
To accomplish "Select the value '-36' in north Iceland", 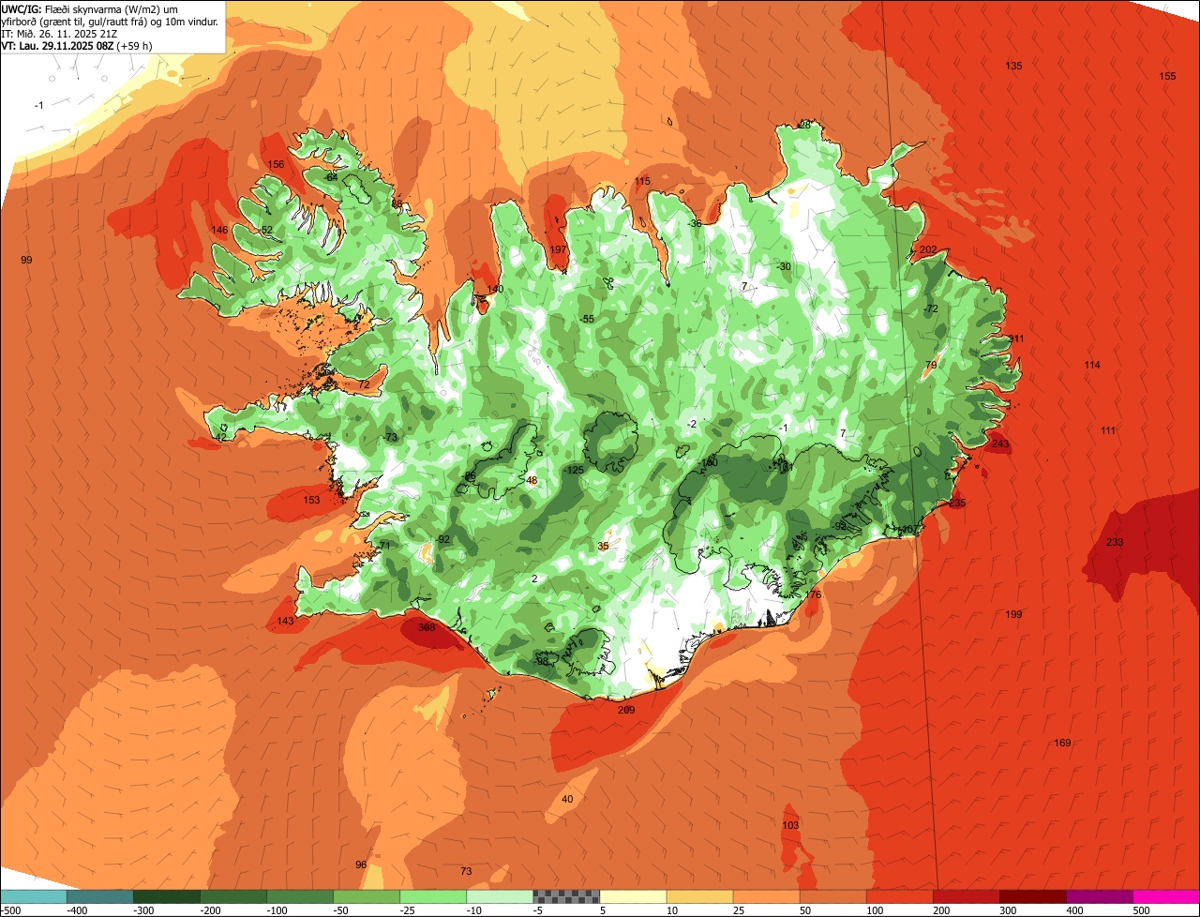I will [x=694, y=223].
